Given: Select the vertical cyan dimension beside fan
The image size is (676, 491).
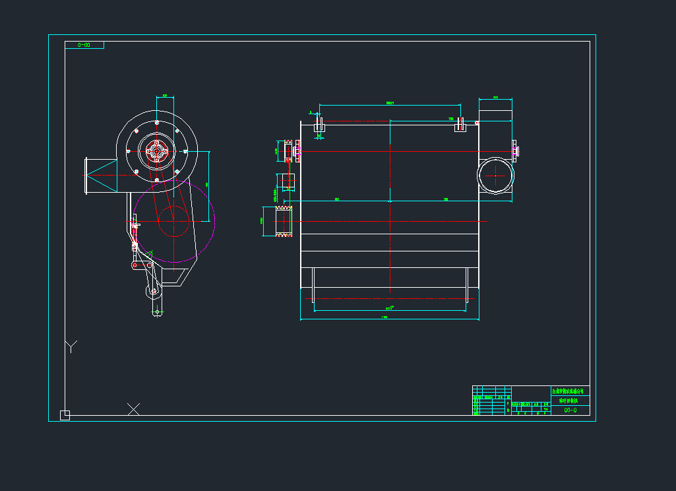Looking at the screenshot, I should tap(208, 185).
